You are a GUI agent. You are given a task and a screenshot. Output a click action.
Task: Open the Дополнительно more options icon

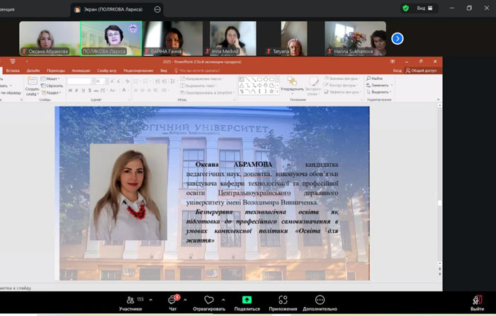click(x=320, y=300)
